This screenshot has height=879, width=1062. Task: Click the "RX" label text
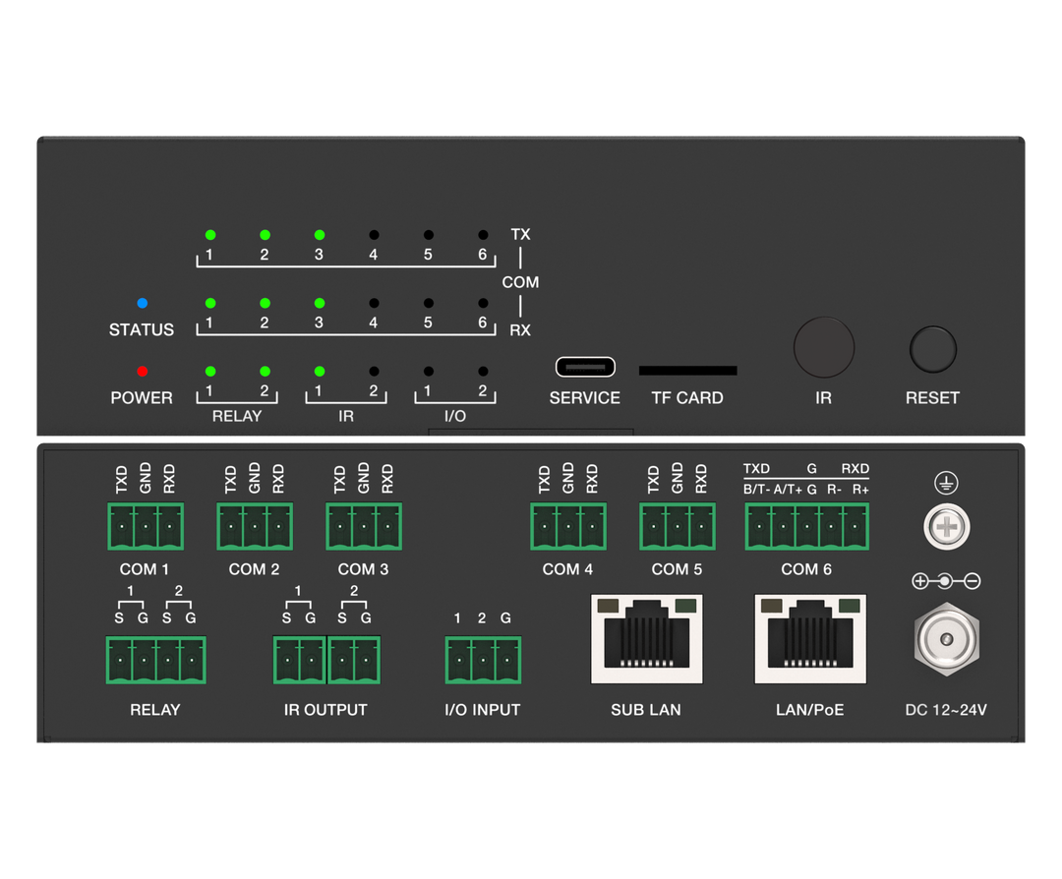tap(520, 329)
